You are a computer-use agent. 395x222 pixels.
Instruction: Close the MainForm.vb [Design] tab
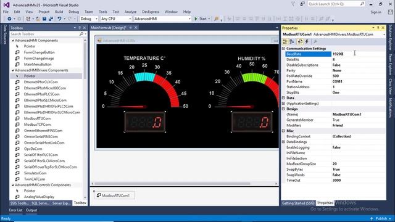(136, 28)
